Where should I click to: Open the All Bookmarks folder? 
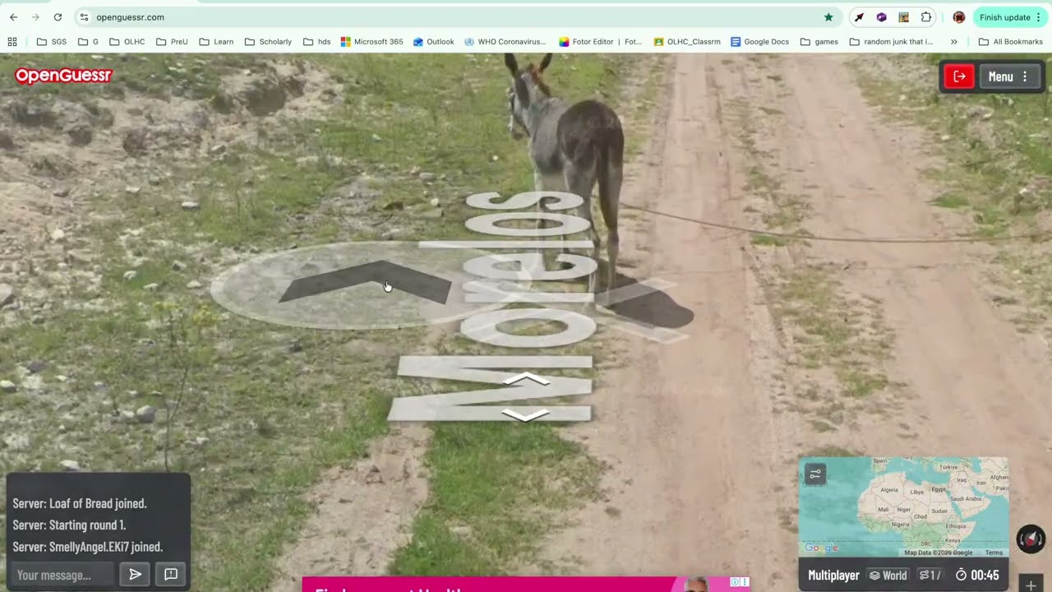pos(1010,42)
